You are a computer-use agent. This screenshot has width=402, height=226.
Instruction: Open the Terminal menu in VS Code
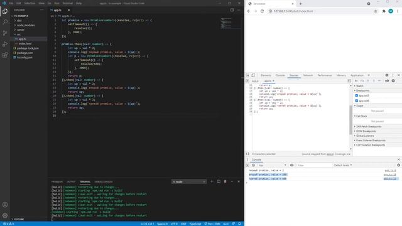68,3
